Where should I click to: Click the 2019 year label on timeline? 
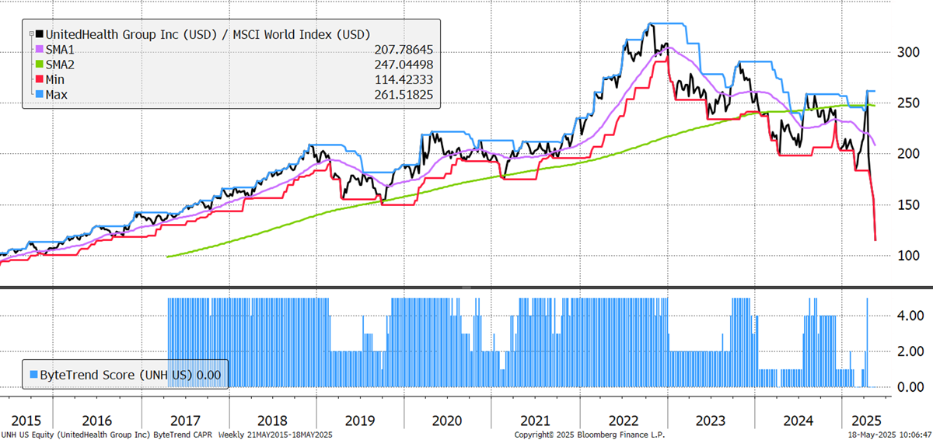[x=358, y=420]
